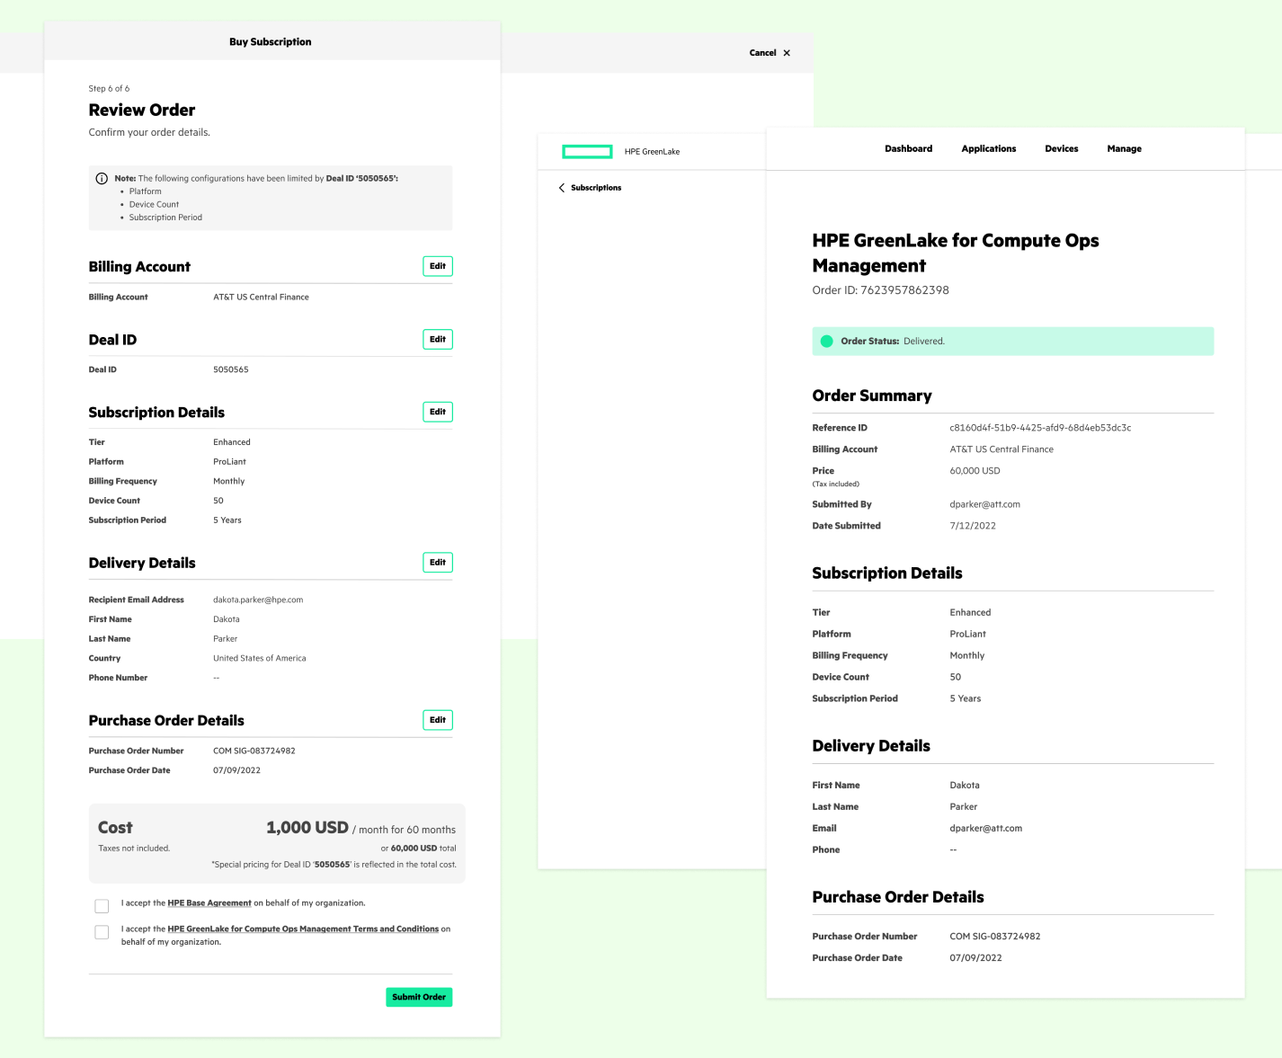Click United States of America country value
Screen dimensions: 1282x1058
260,658
